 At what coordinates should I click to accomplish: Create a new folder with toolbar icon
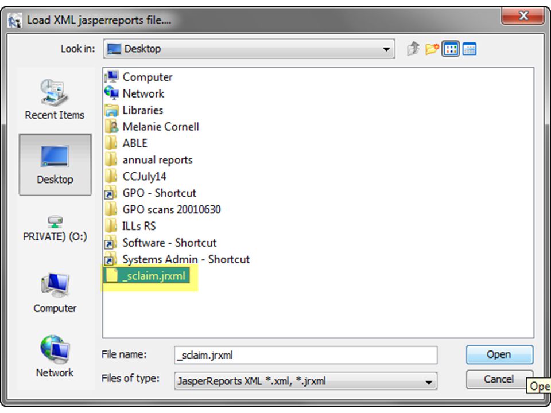pos(432,48)
